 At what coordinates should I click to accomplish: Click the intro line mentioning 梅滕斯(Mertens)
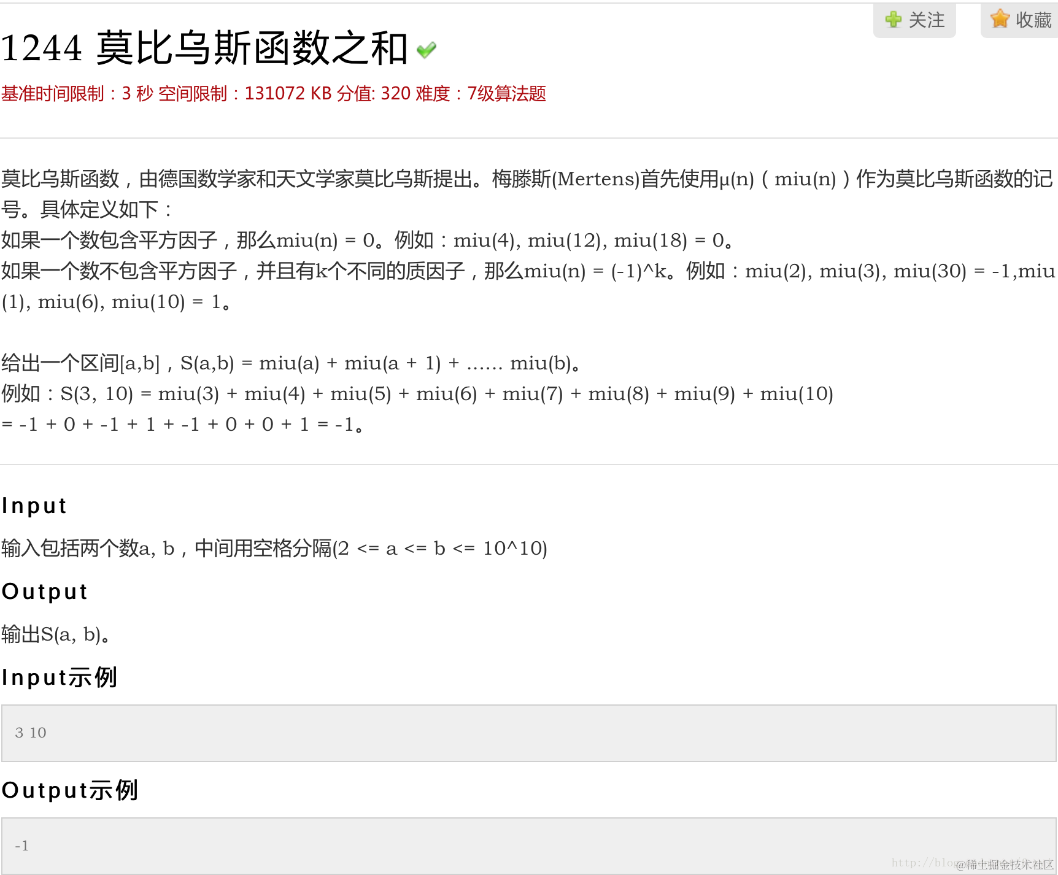(x=527, y=179)
